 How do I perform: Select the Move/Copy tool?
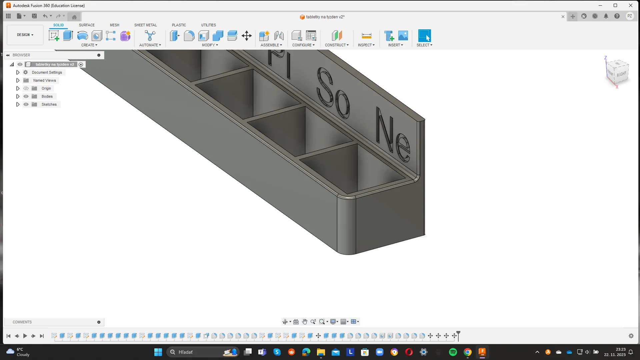247,36
